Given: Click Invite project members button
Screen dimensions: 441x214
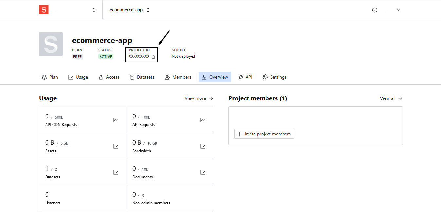Looking at the screenshot, I should pos(264,134).
